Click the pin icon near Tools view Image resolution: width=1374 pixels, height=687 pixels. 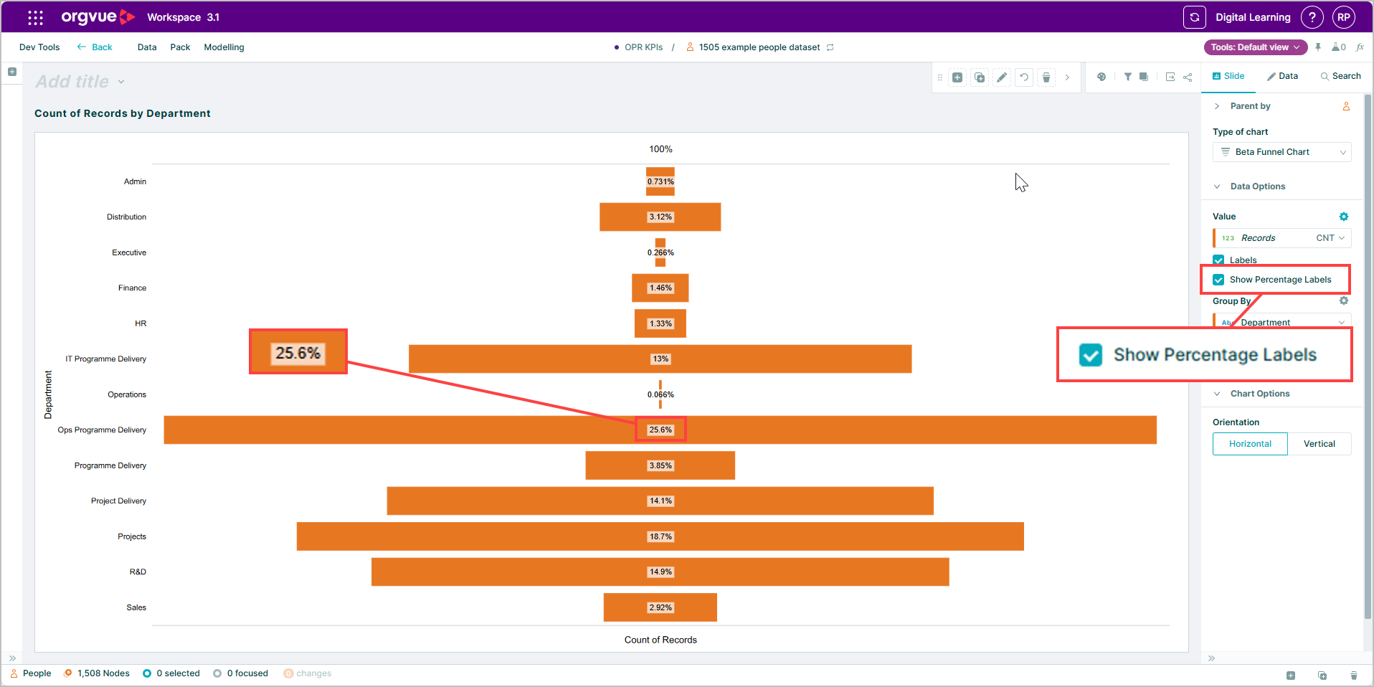pos(1318,47)
